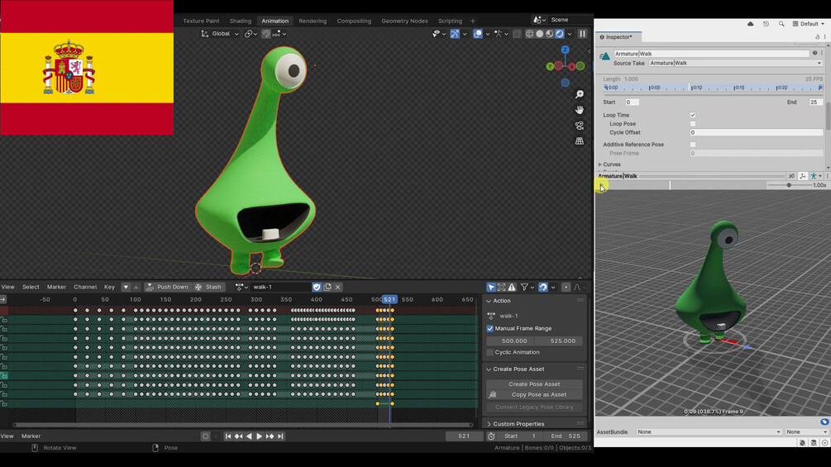The width and height of the screenshot is (831, 467).
Task: Select the pan view hand icon
Action: coord(580,110)
